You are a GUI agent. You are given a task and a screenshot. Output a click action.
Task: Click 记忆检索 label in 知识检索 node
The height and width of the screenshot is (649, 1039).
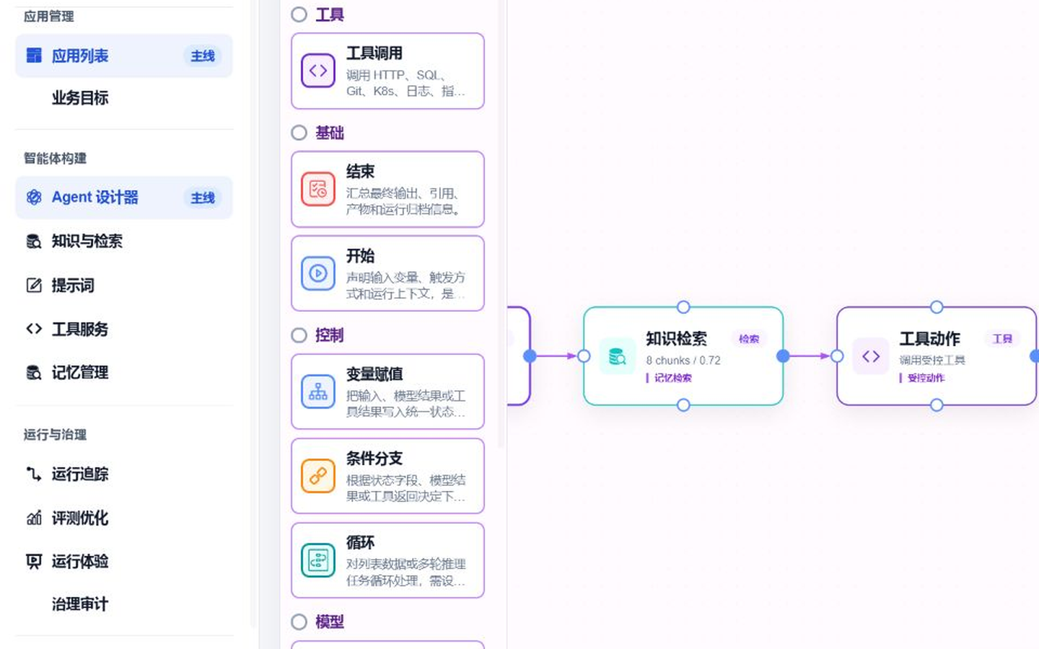pos(673,378)
